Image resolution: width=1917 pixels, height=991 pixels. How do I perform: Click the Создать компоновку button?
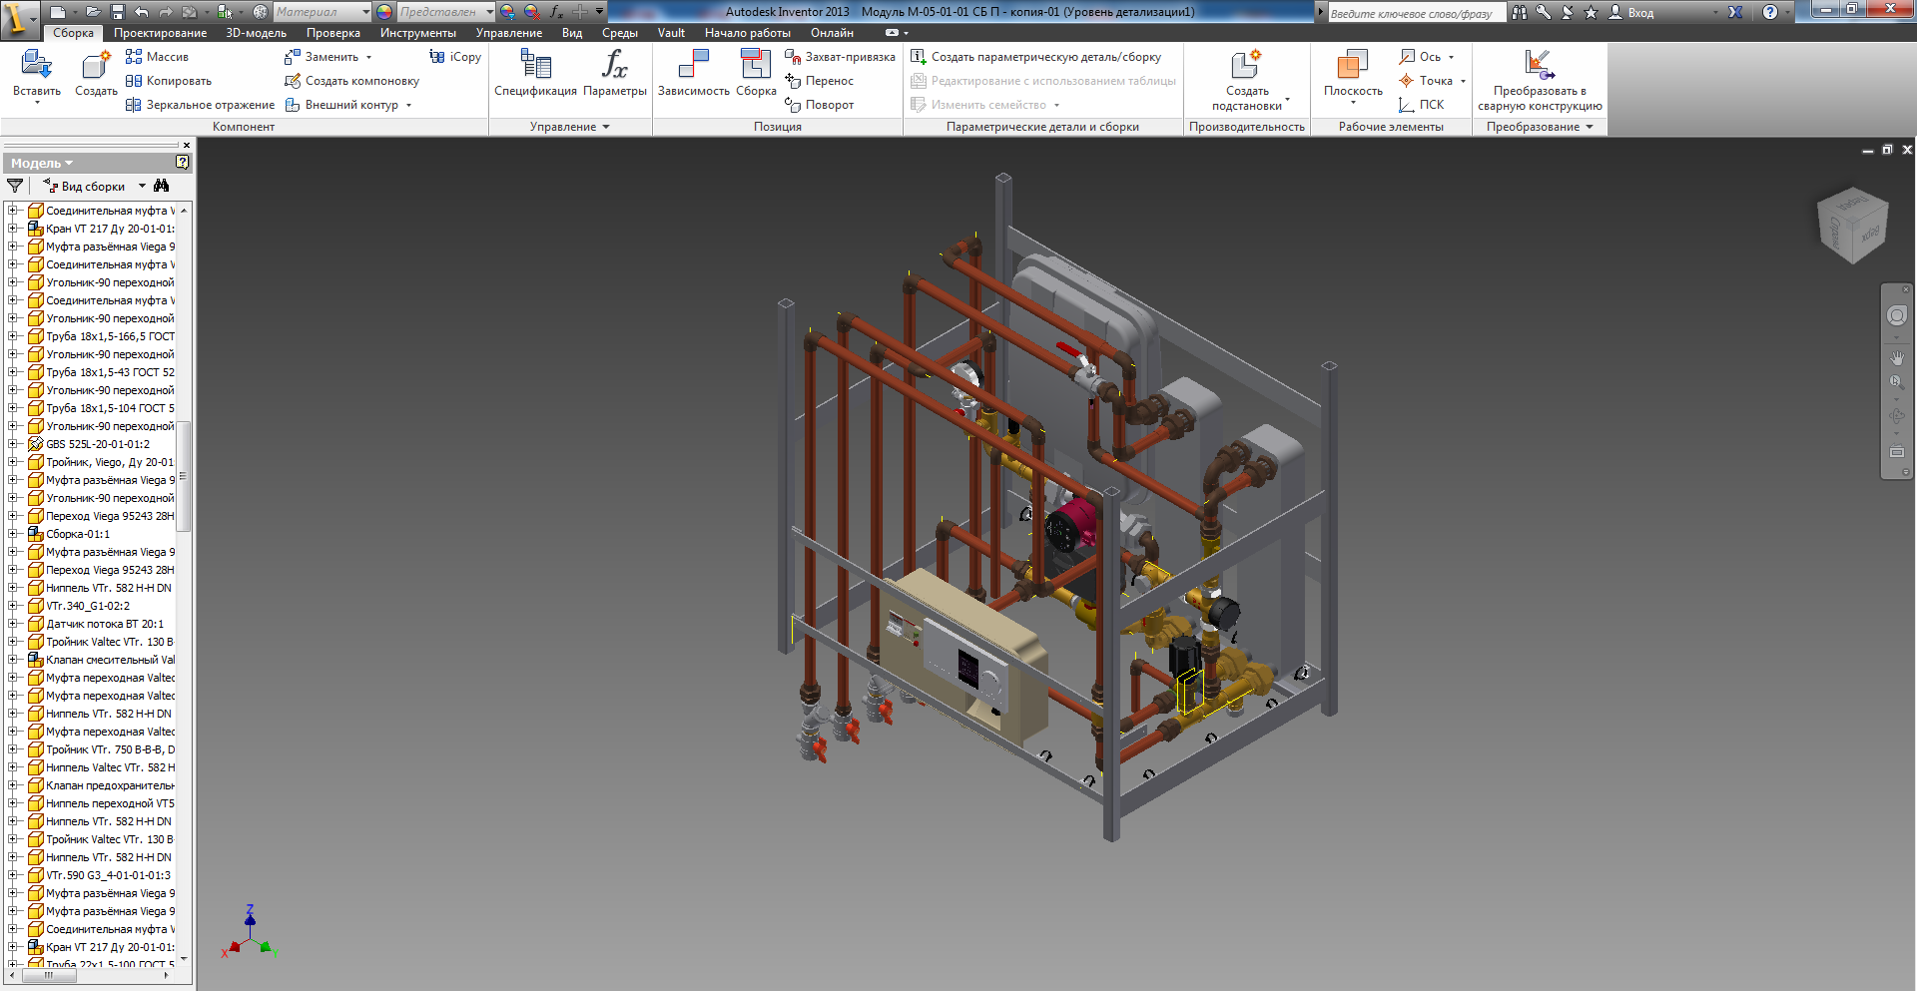click(351, 81)
